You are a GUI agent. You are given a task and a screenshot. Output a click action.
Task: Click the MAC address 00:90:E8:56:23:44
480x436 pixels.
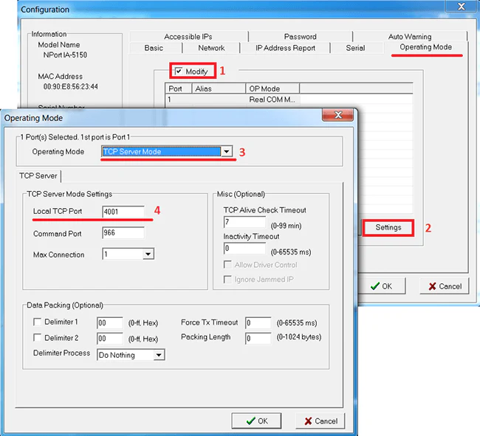tap(71, 86)
